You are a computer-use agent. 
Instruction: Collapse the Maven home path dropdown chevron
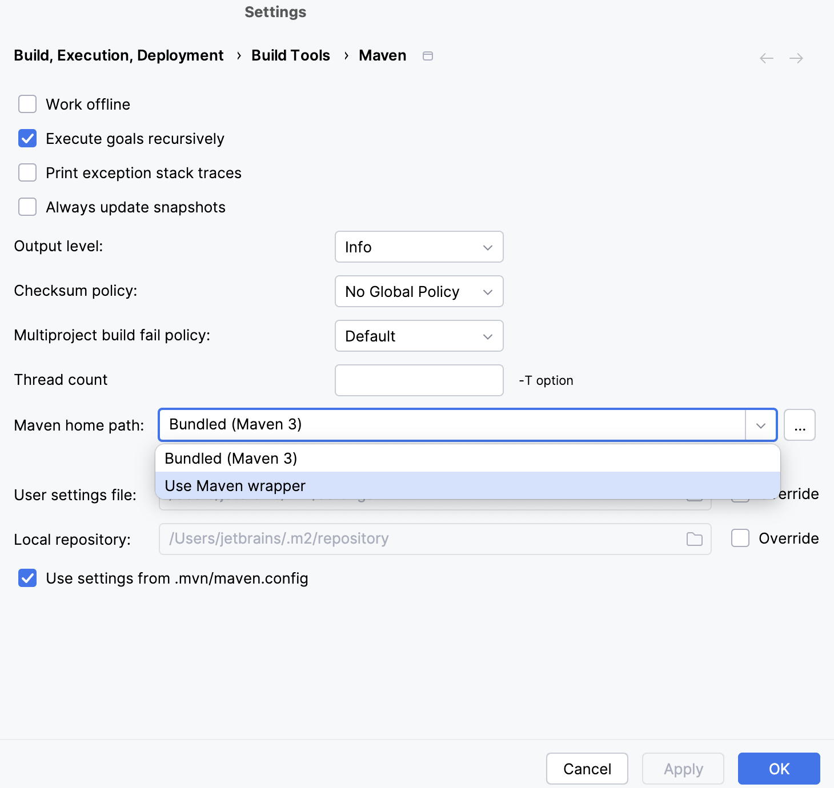760,424
